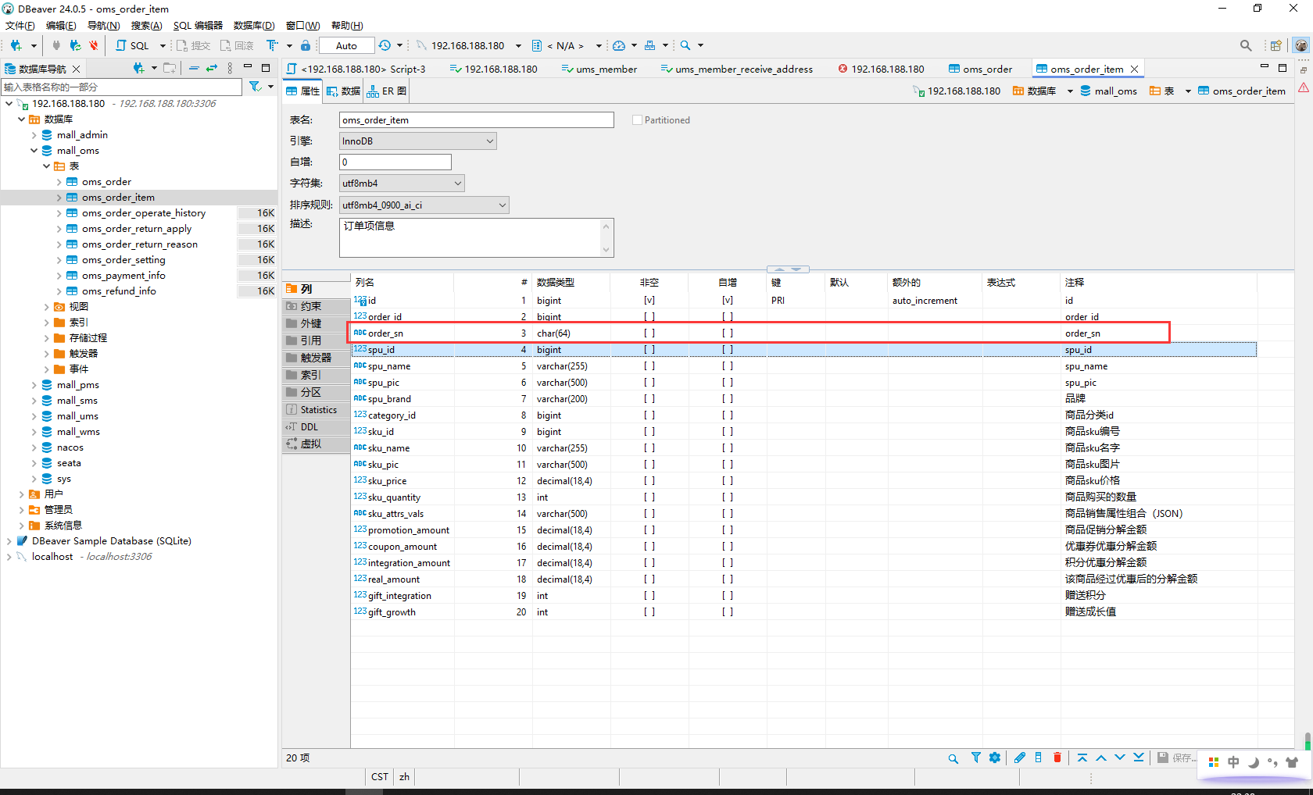
Task: Click the navigator table name filter field
Action: (122, 87)
